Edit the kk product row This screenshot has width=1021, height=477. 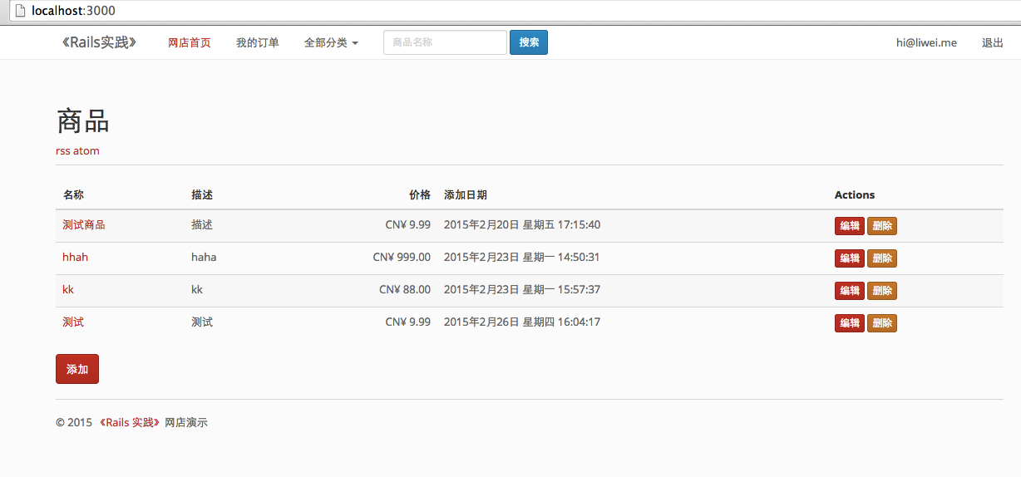click(x=849, y=291)
